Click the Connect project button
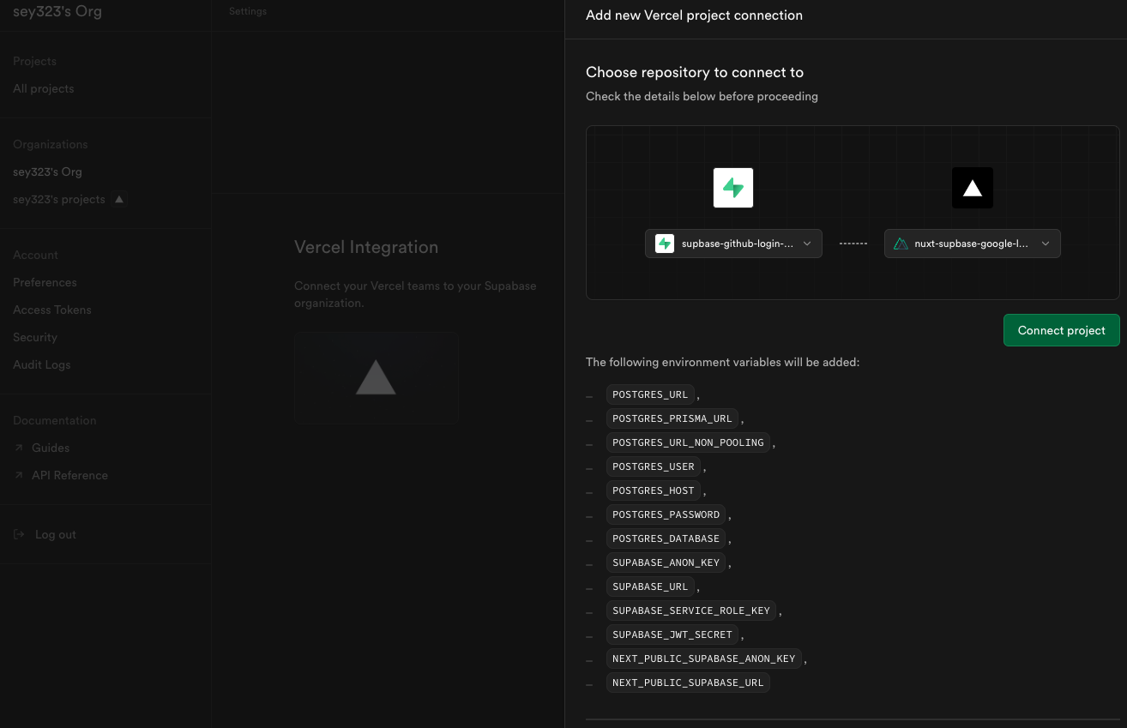Screen dimensions: 1127x728 [x=1061, y=330]
